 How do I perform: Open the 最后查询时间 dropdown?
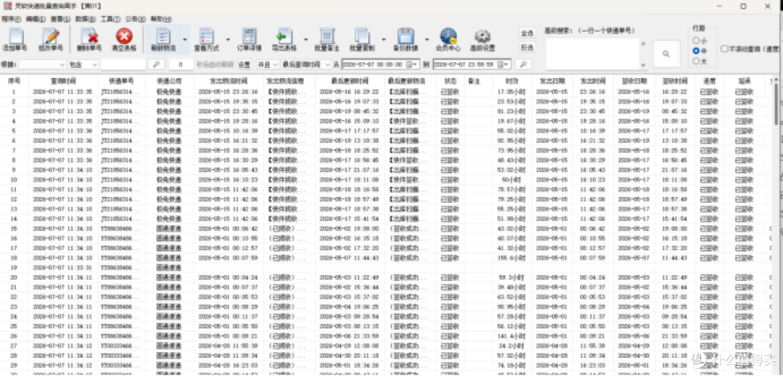[328, 64]
